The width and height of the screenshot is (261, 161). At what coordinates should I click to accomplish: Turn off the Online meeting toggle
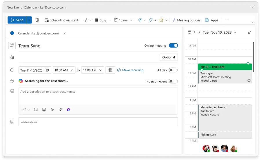173,45
